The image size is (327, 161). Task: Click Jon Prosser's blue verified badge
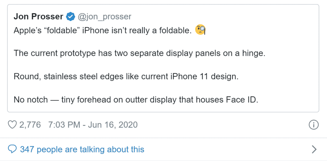(70, 17)
